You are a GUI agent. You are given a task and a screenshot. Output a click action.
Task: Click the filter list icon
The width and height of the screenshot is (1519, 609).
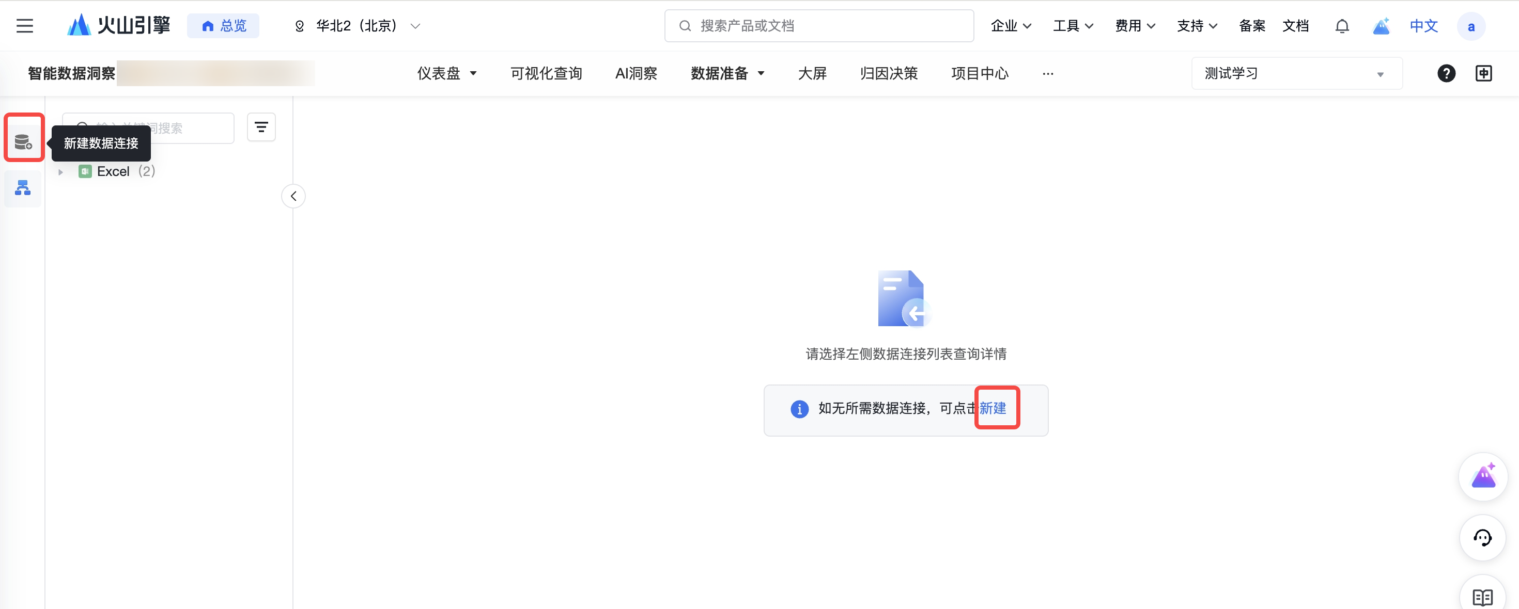[x=261, y=127]
